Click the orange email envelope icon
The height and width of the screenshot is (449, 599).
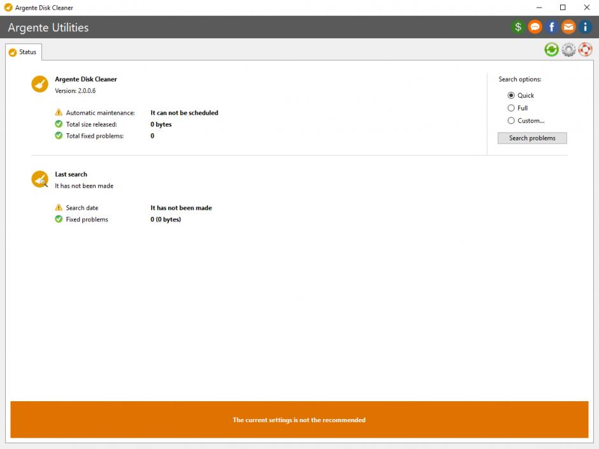[x=568, y=27]
